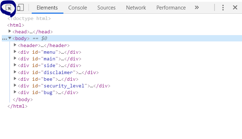The width and height of the screenshot is (242, 139).
Task: Open the ellipsis actions beside body row
Action: (x=5, y=39)
